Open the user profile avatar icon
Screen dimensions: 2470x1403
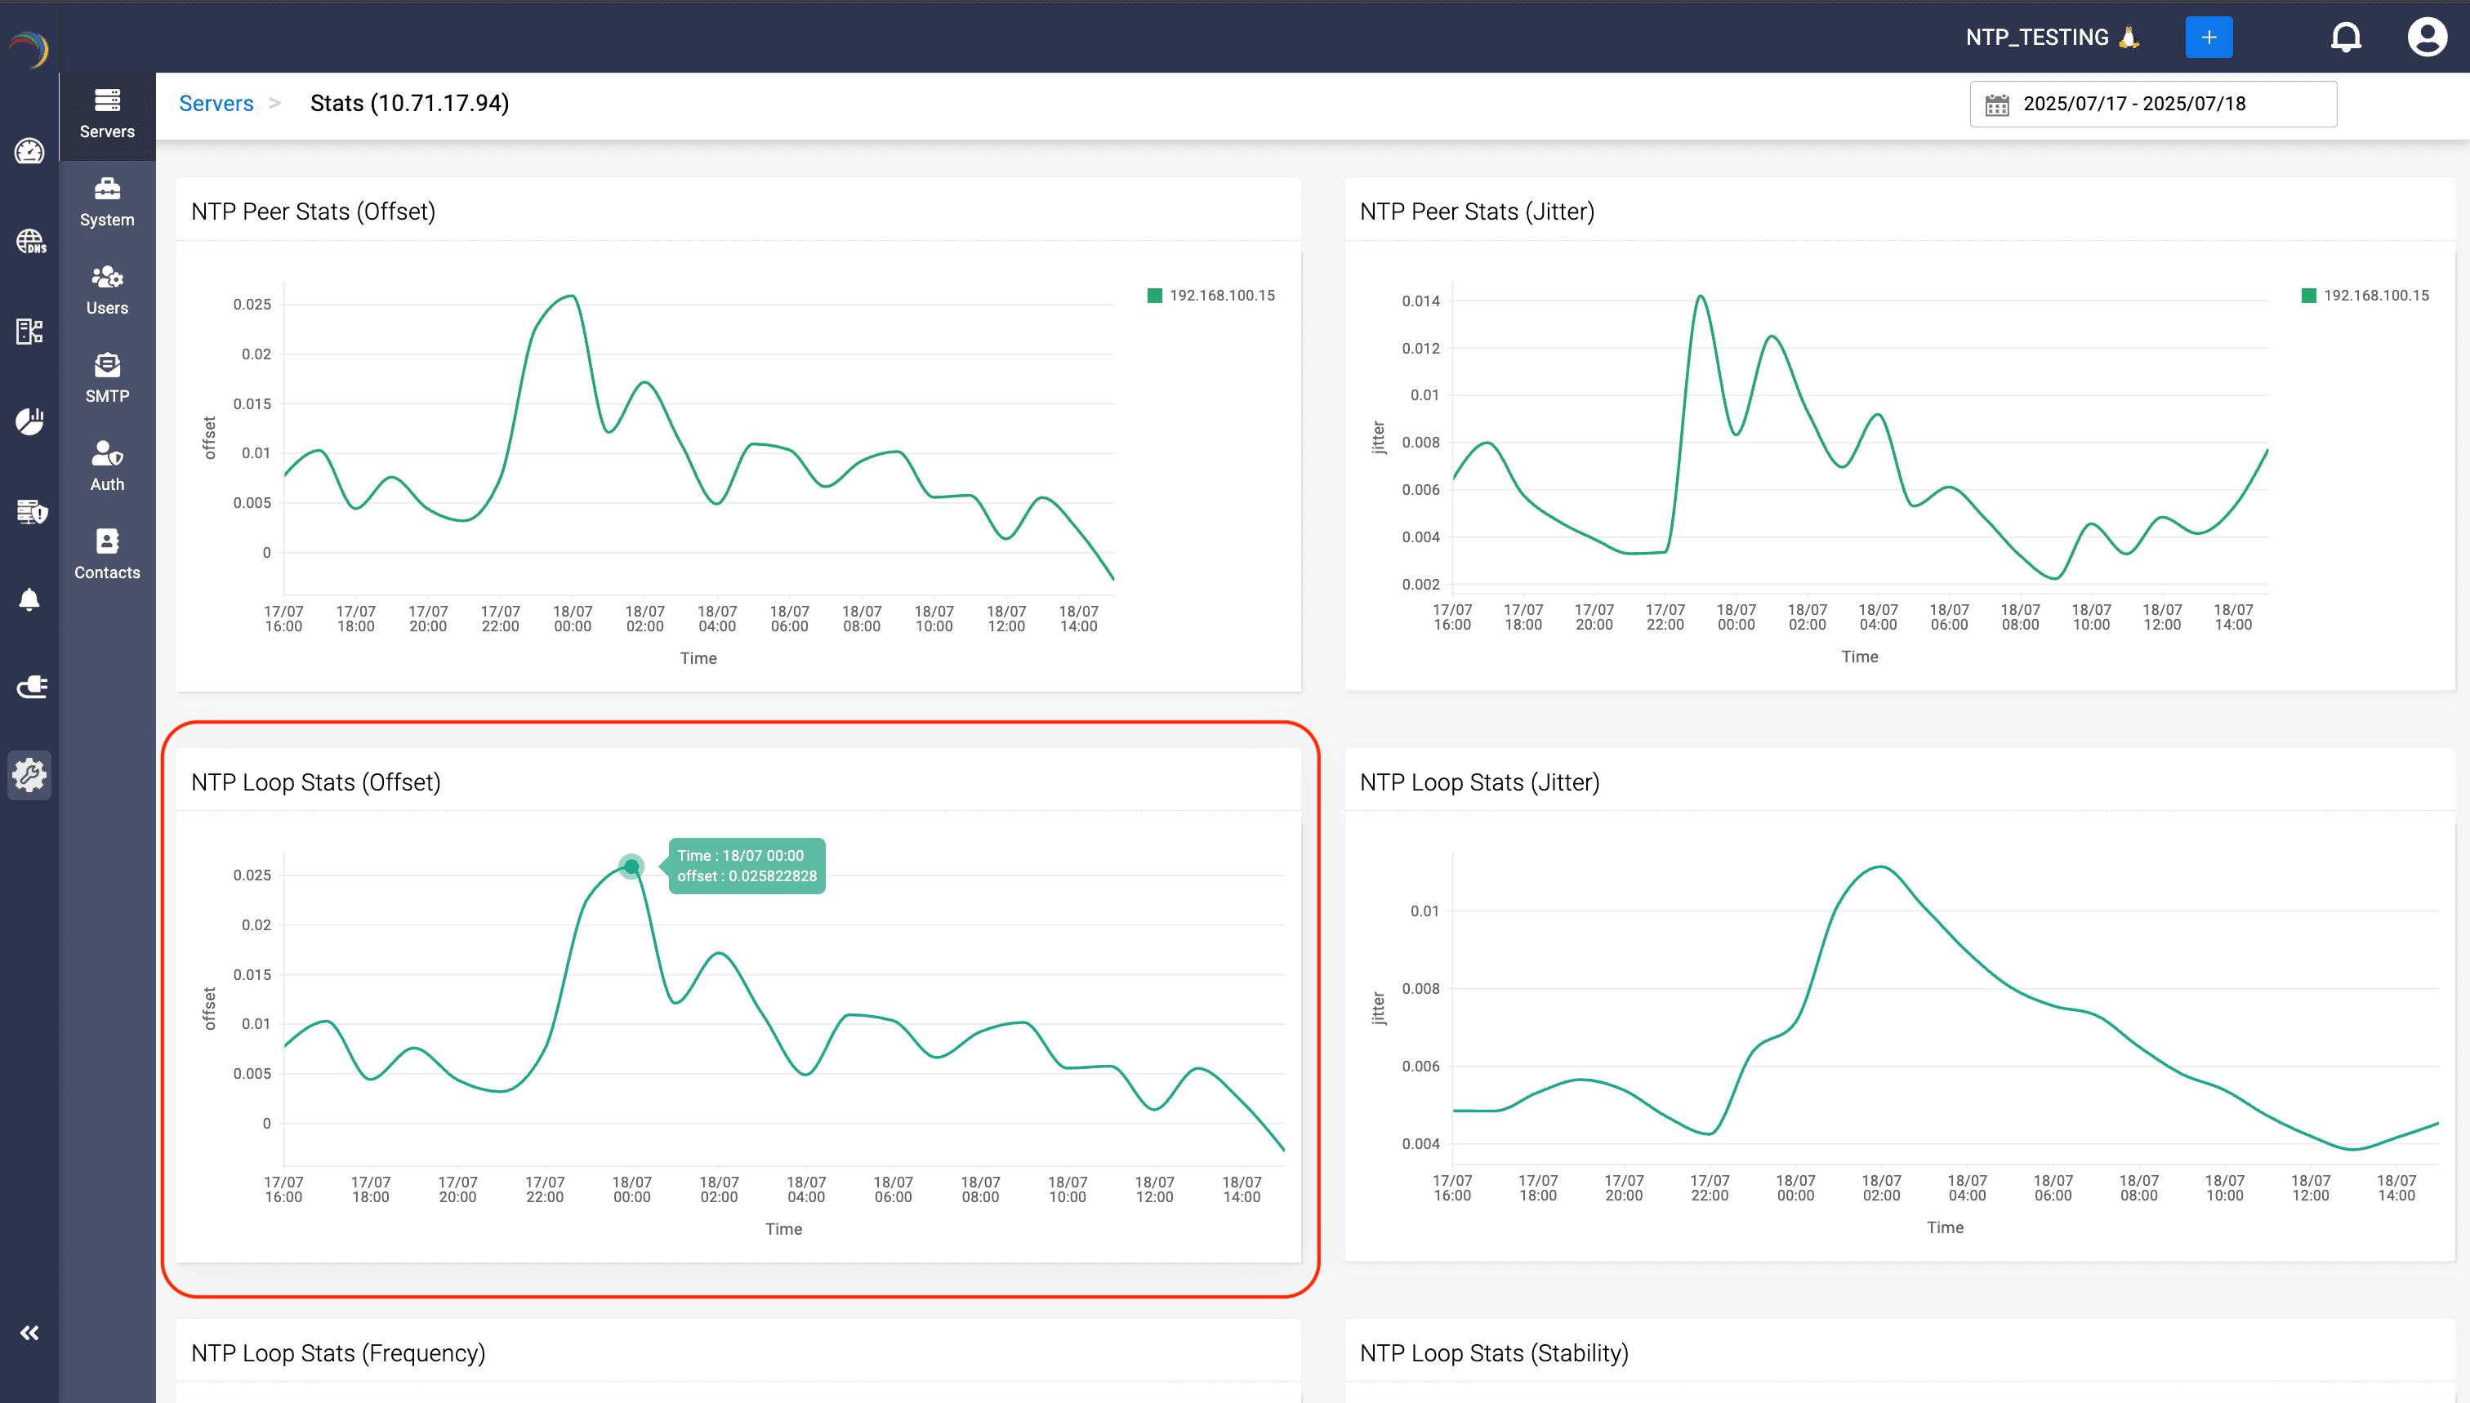(2426, 38)
